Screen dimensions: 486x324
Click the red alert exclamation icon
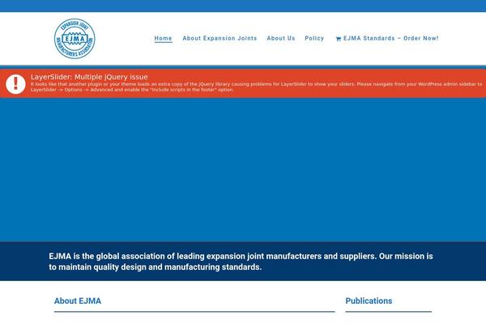15,84
